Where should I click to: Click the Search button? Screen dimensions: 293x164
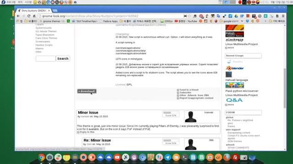63,59
